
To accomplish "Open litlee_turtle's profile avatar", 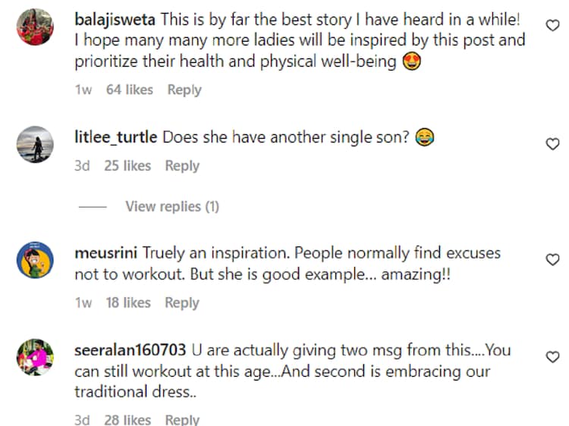I will tap(35, 144).
